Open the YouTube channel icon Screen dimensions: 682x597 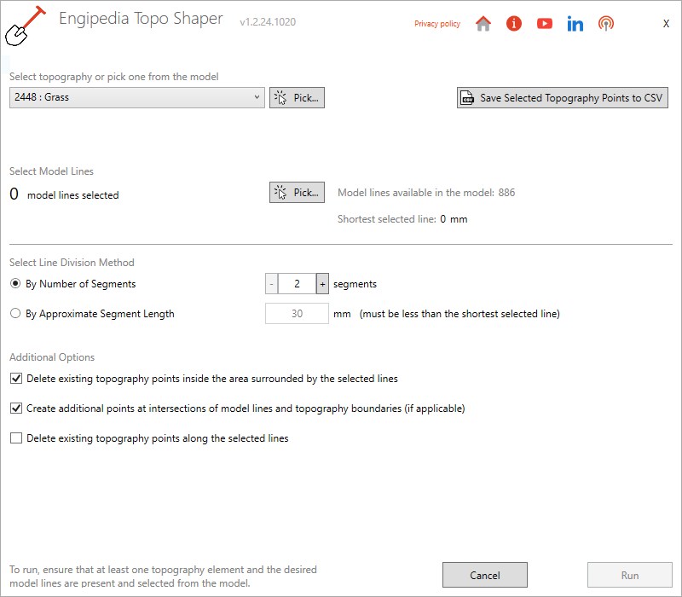pyautogui.click(x=545, y=24)
